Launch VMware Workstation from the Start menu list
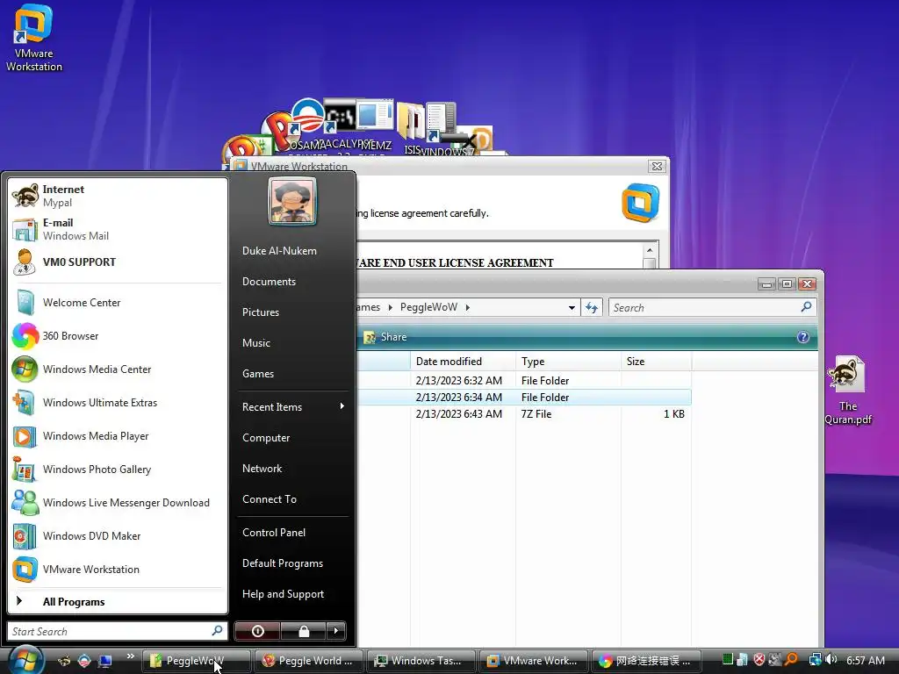Viewport: 899px width, 674px height. [118, 569]
